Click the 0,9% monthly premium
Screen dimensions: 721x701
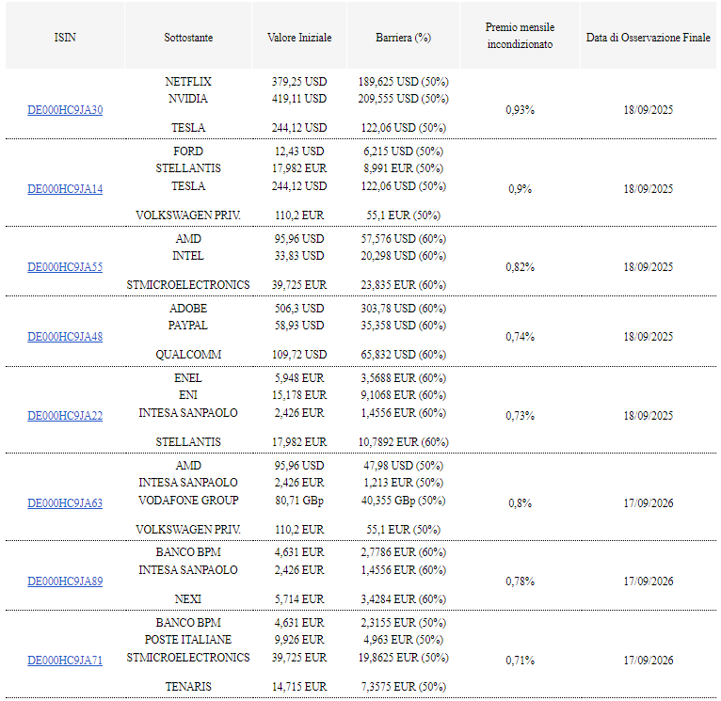pyautogui.click(x=521, y=189)
